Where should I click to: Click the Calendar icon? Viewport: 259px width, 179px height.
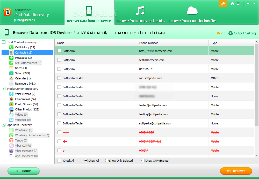click(11, 78)
